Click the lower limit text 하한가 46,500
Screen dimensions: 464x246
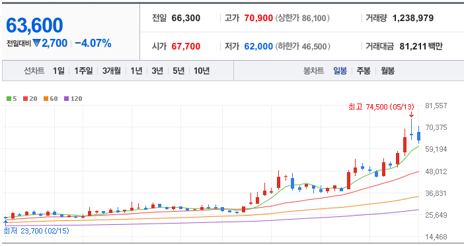click(x=303, y=46)
